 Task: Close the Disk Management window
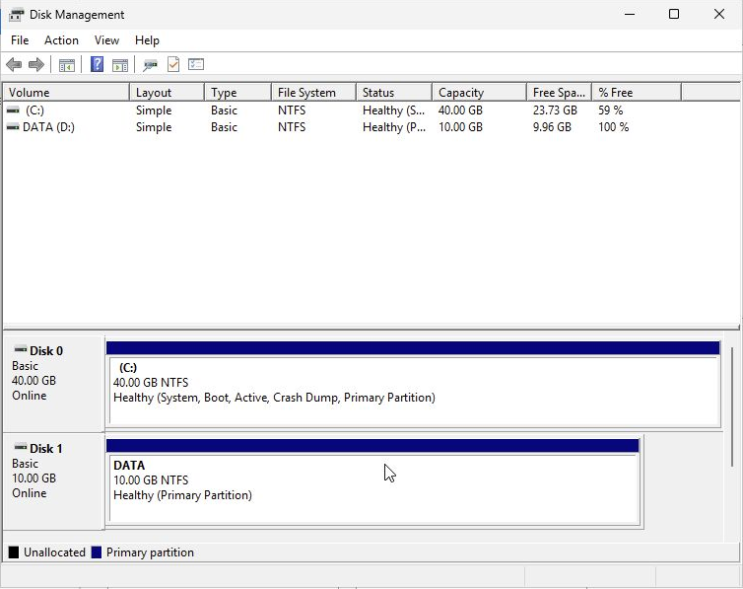pos(718,14)
